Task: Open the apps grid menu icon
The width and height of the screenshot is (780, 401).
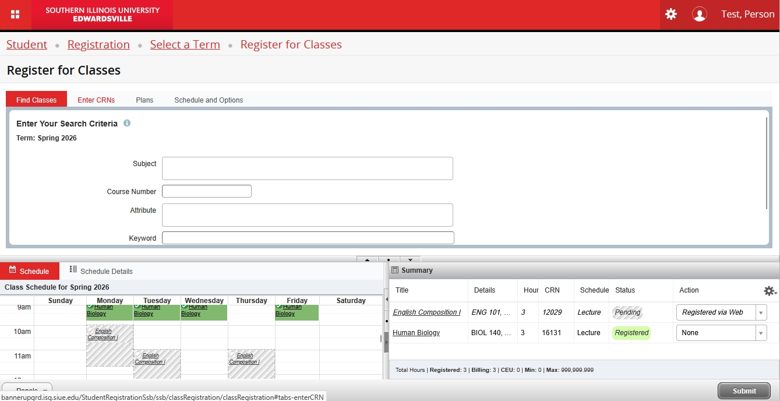Action: coord(16,15)
